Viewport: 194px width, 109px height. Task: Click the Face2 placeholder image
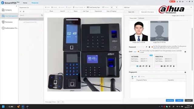(159, 31)
